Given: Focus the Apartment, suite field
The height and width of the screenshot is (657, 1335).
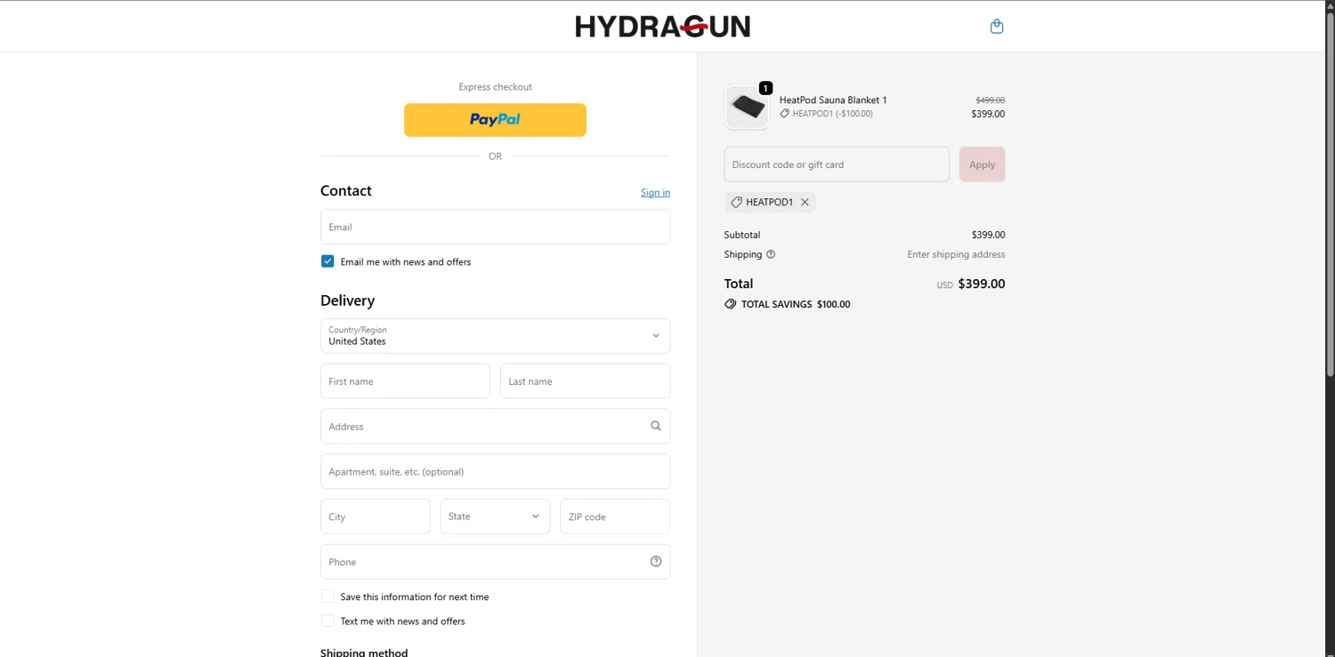Looking at the screenshot, I should 495,471.
